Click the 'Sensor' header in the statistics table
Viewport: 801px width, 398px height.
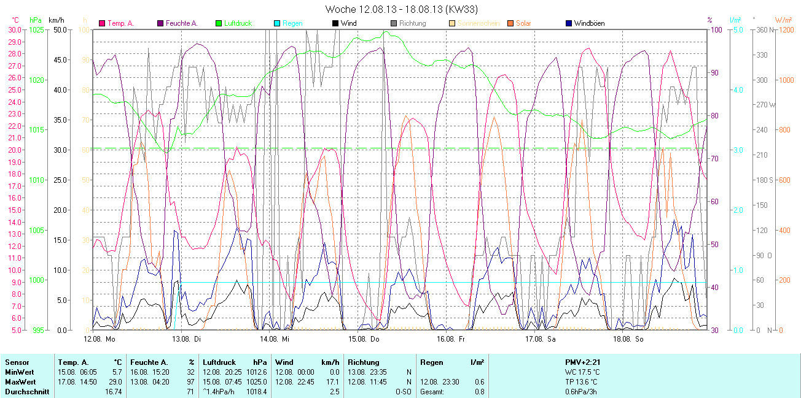tap(17, 362)
